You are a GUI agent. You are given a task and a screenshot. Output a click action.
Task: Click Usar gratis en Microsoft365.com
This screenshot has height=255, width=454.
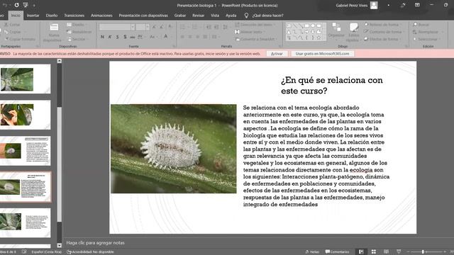coord(322,54)
